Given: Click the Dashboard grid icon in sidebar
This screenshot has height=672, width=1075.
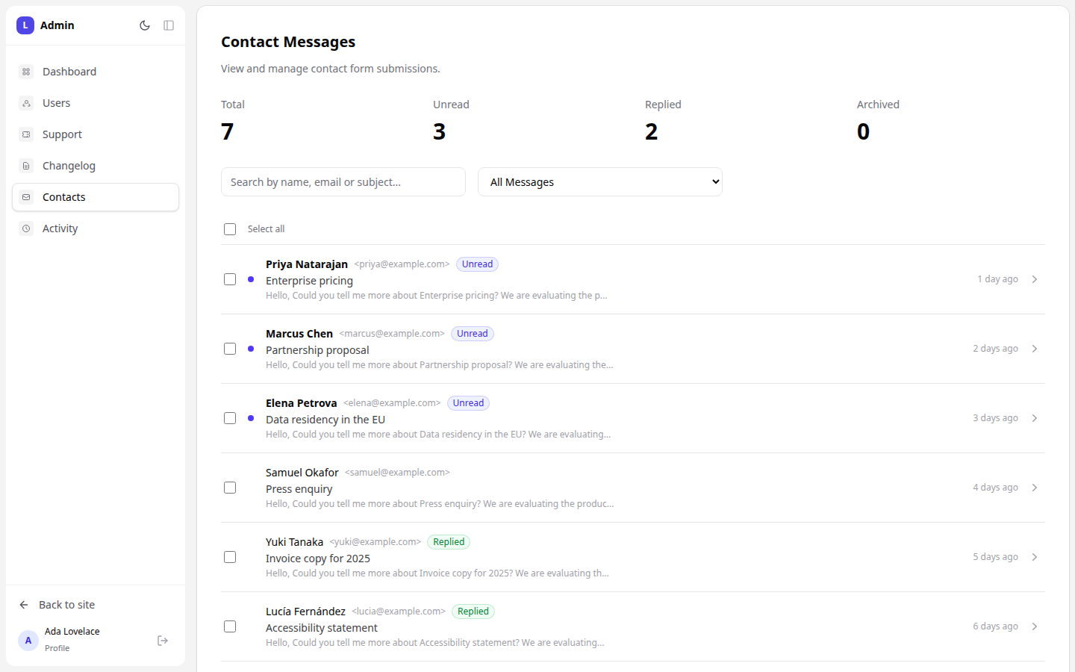Looking at the screenshot, I should coord(26,72).
